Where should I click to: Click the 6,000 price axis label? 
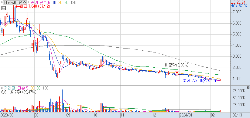(237, 23)
